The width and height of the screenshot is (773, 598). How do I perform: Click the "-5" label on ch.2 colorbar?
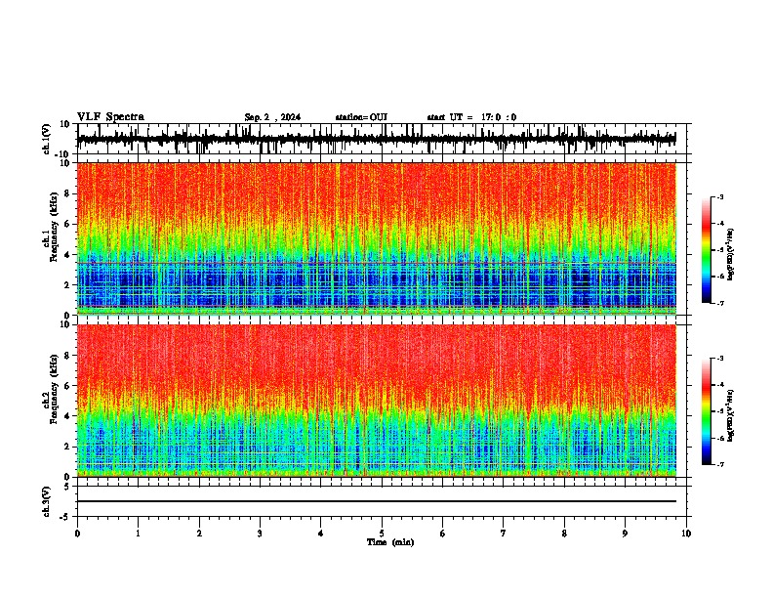720,411
